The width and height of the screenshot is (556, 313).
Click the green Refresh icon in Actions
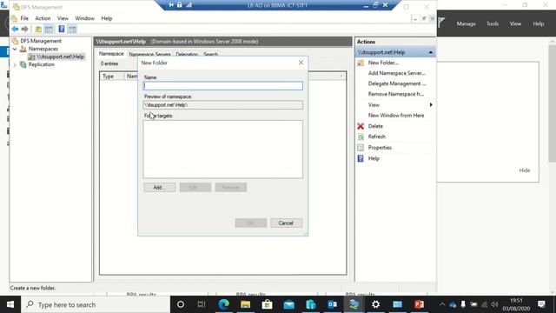[361, 137]
